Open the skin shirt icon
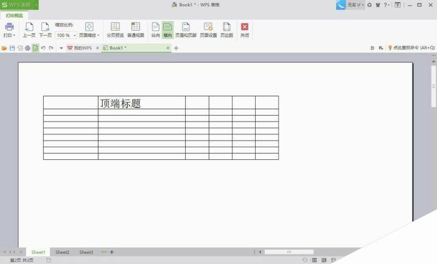The width and height of the screenshot is (437, 264). (378, 5)
